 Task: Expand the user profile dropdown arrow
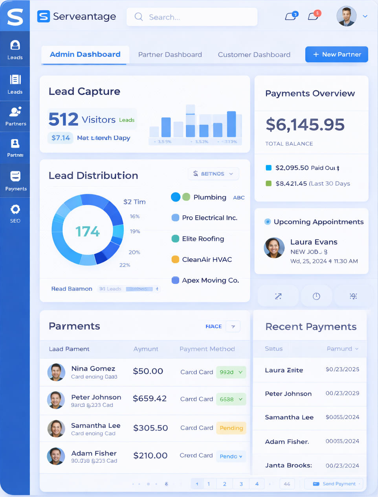tap(365, 17)
